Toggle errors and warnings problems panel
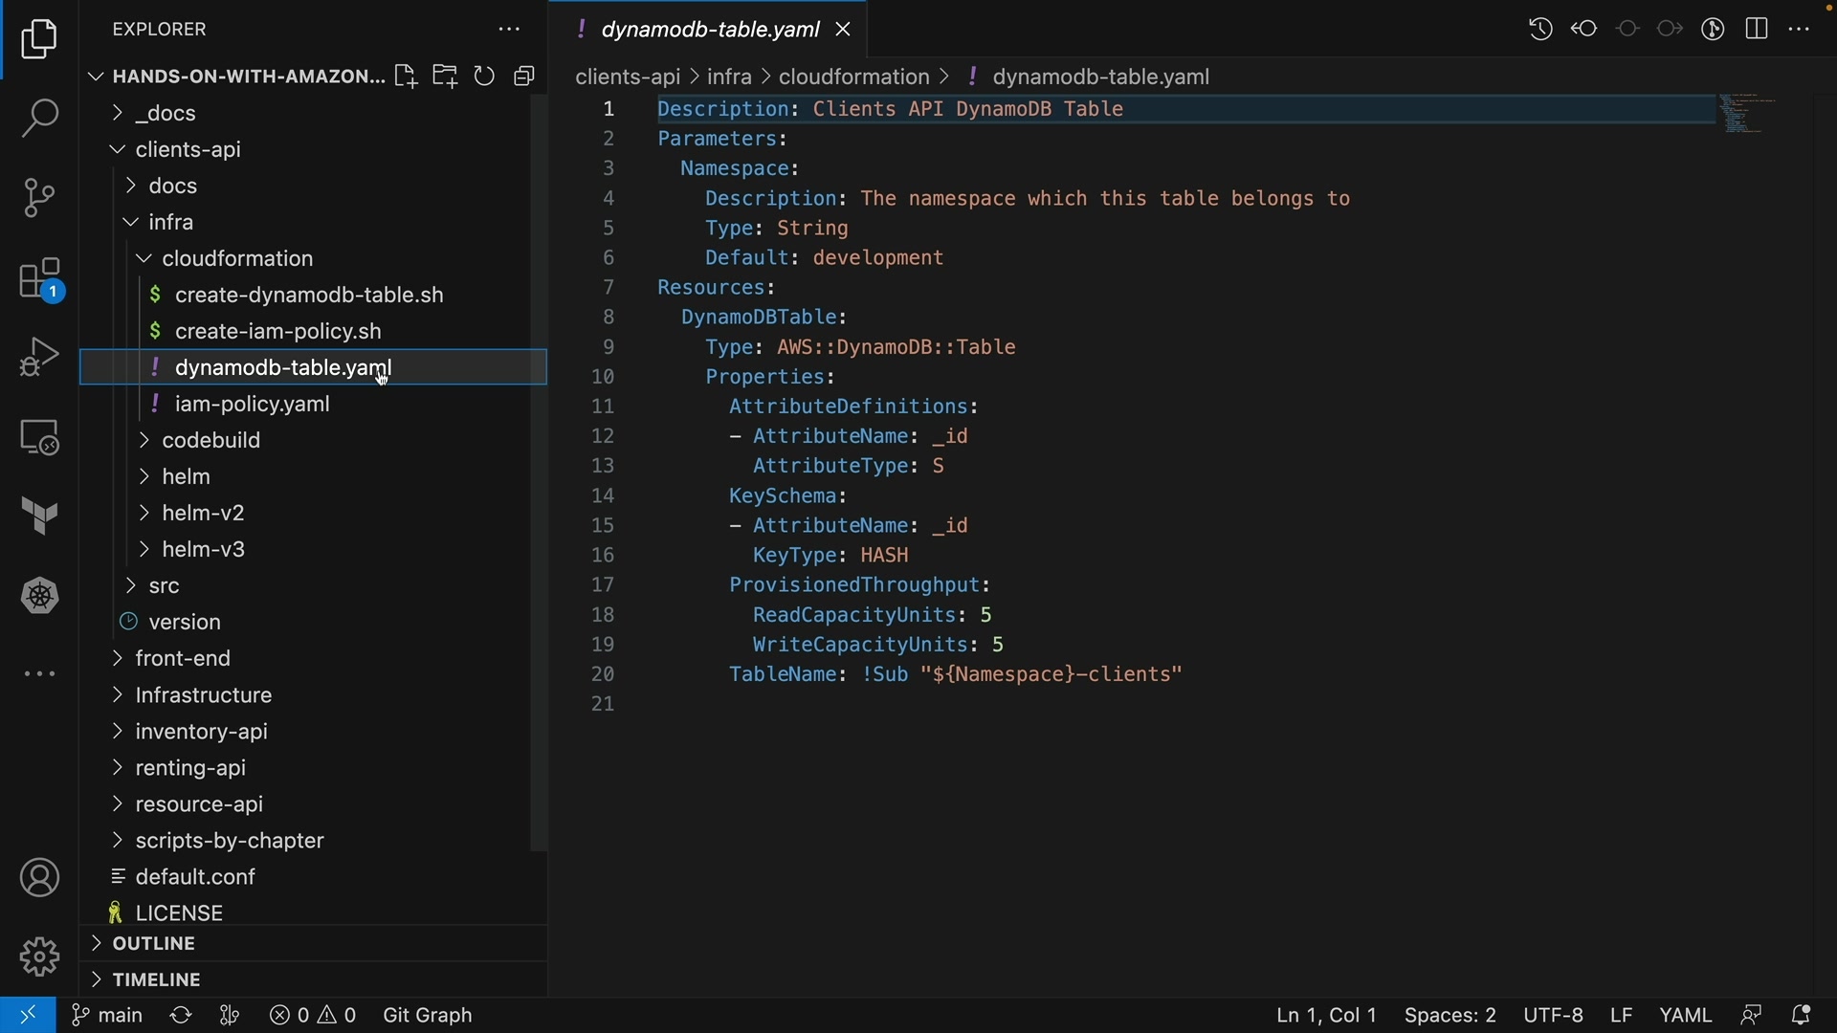The image size is (1837, 1033). (314, 1016)
